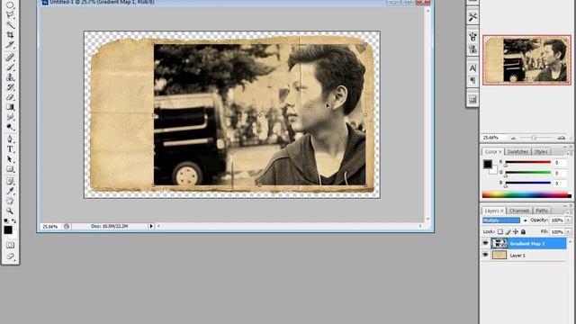
Task: Select the Elliptical Marquee tool
Action: (x=10, y=5)
